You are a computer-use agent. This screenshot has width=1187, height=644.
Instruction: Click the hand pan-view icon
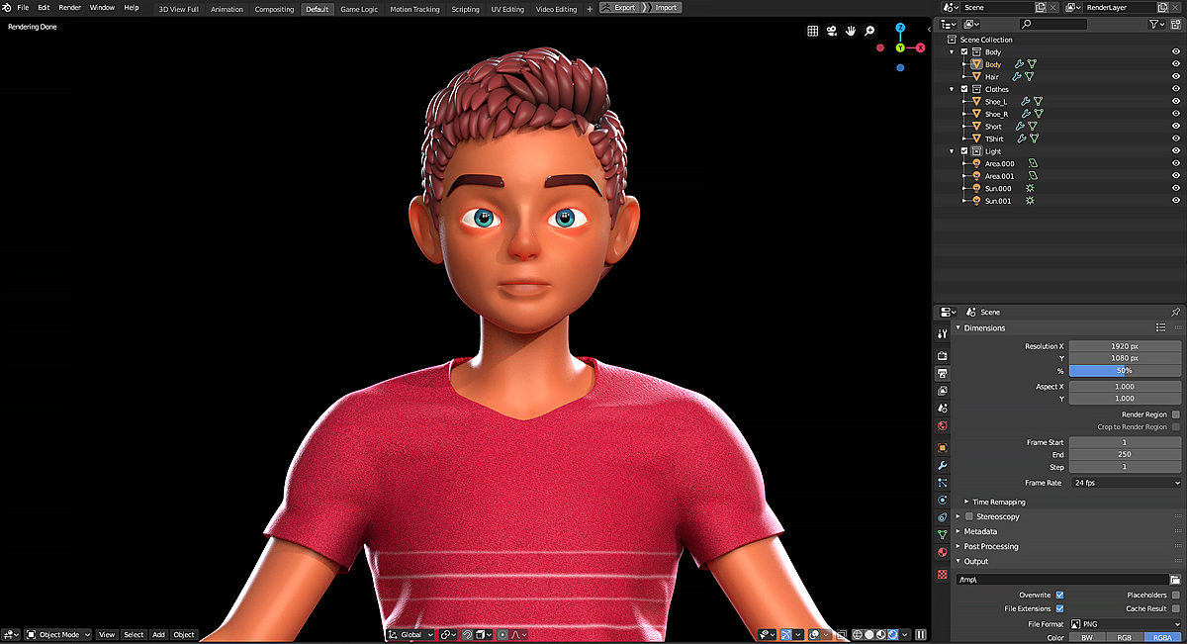click(x=851, y=31)
